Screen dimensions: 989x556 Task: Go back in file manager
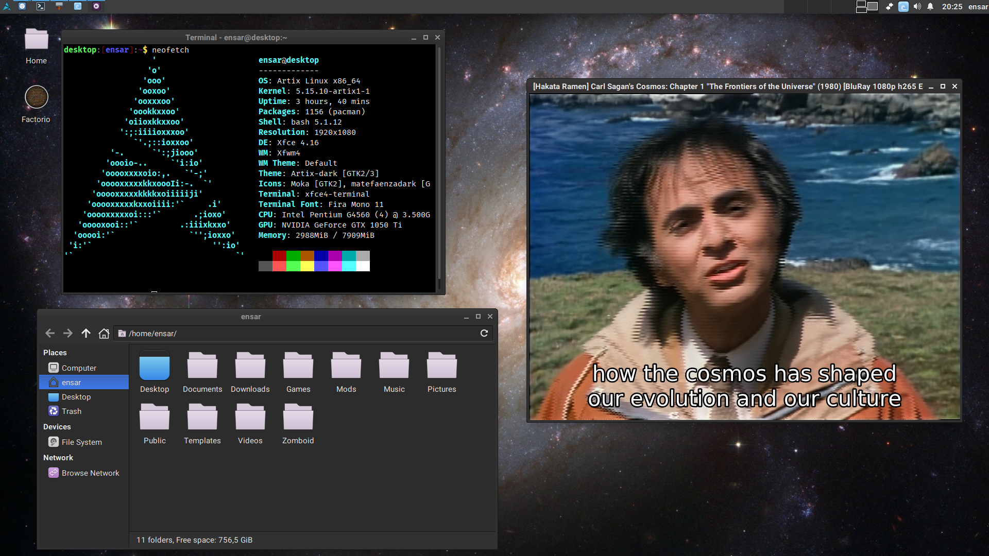tap(50, 334)
